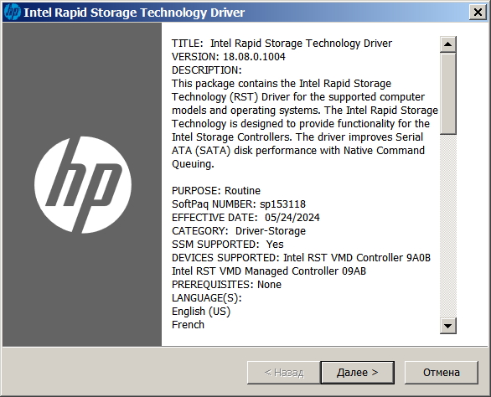Click the VERSION: 18.08.0.1004 line
Image resolution: width=491 pixels, height=397 pixels.
(x=228, y=57)
